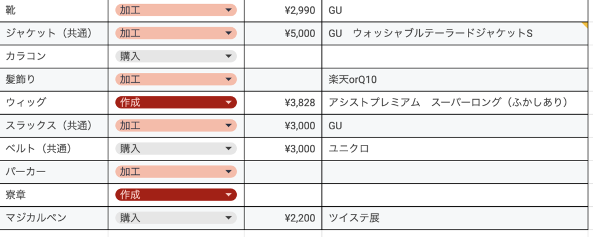Select the ¥3,828 price cell
Image resolution: width=593 pixels, height=237 pixels.
[x=283, y=103]
